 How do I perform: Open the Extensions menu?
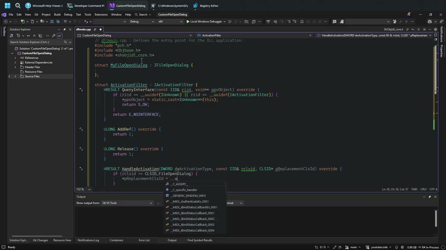coord(101,15)
